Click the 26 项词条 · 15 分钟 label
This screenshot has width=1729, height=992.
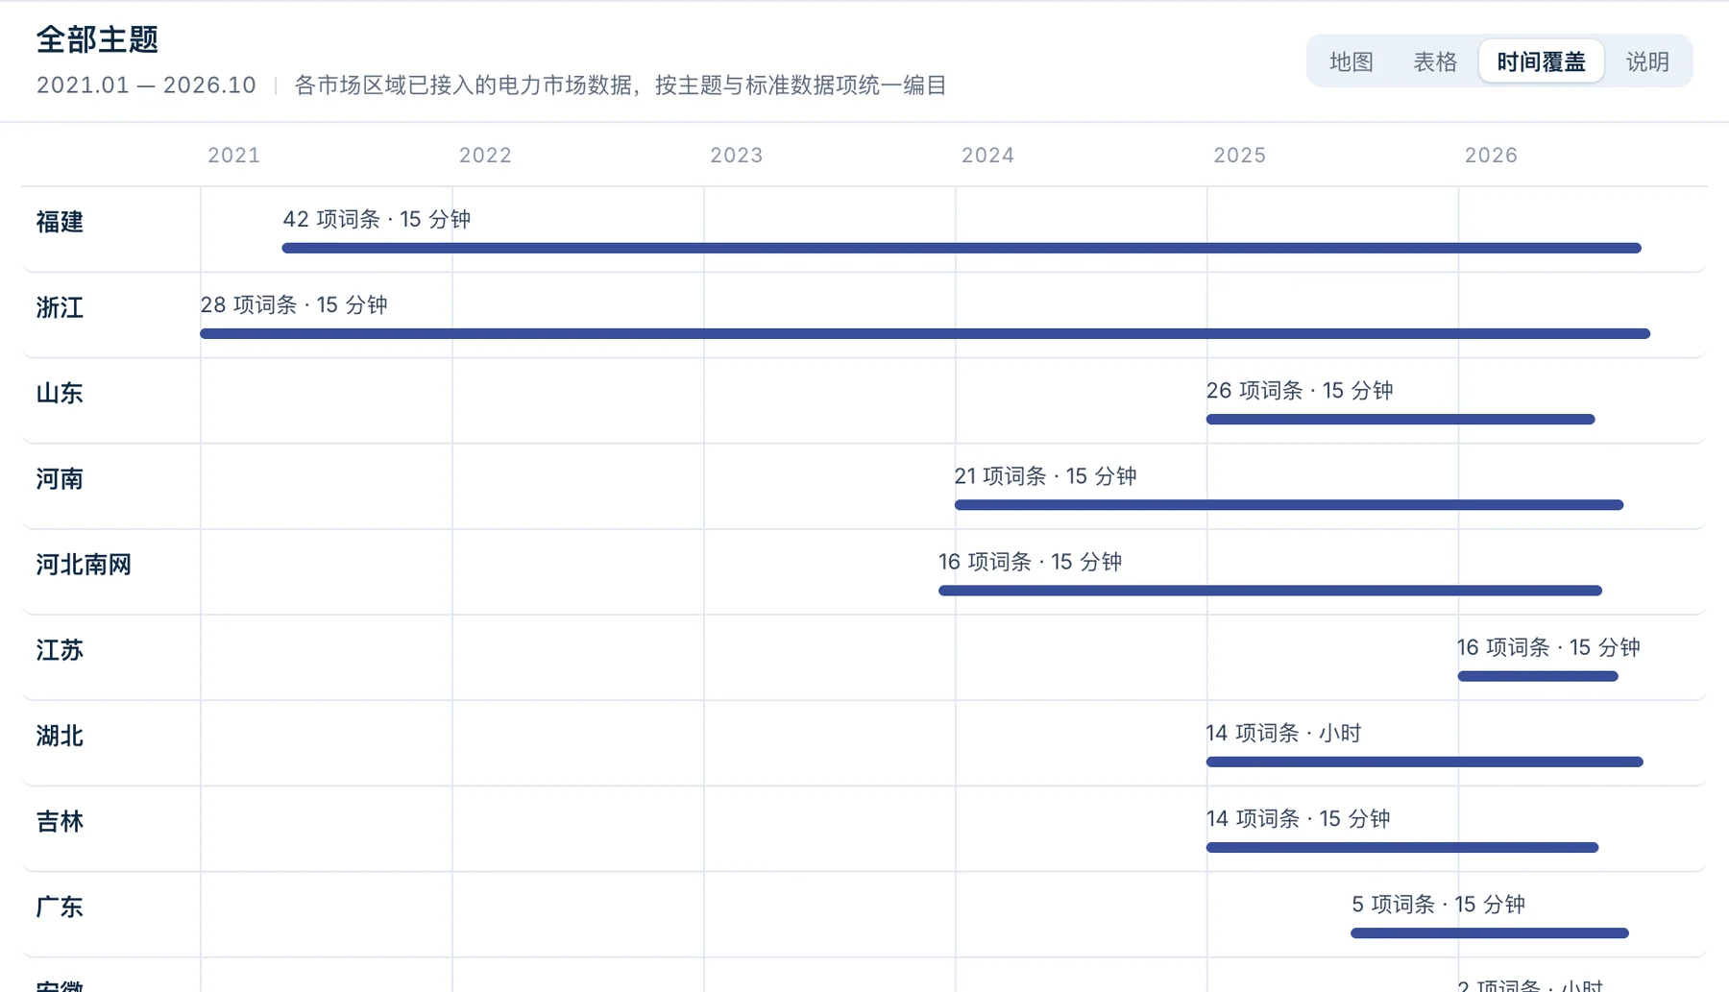(x=1300, y=390)
